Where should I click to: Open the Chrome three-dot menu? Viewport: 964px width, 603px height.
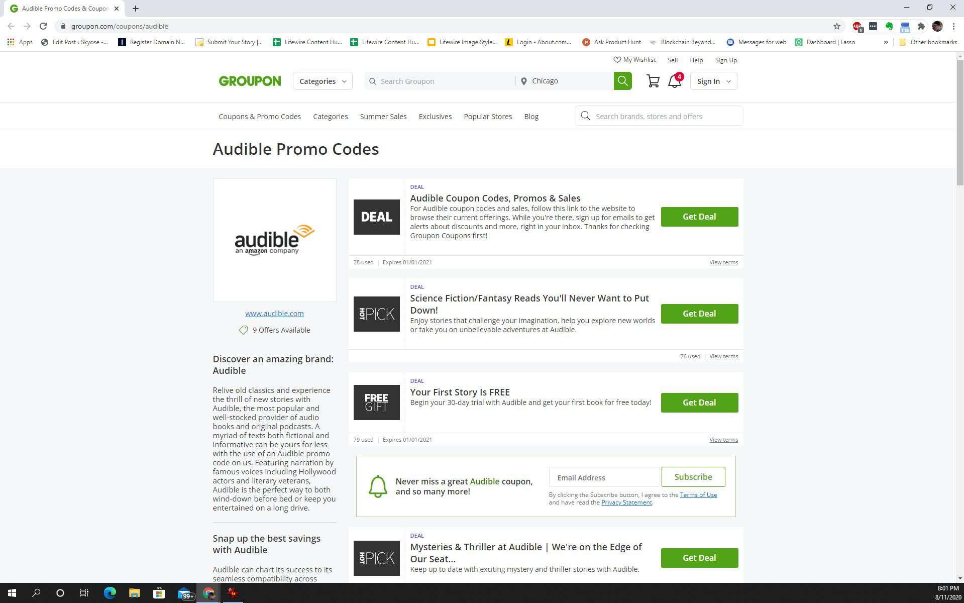(953, 26)
